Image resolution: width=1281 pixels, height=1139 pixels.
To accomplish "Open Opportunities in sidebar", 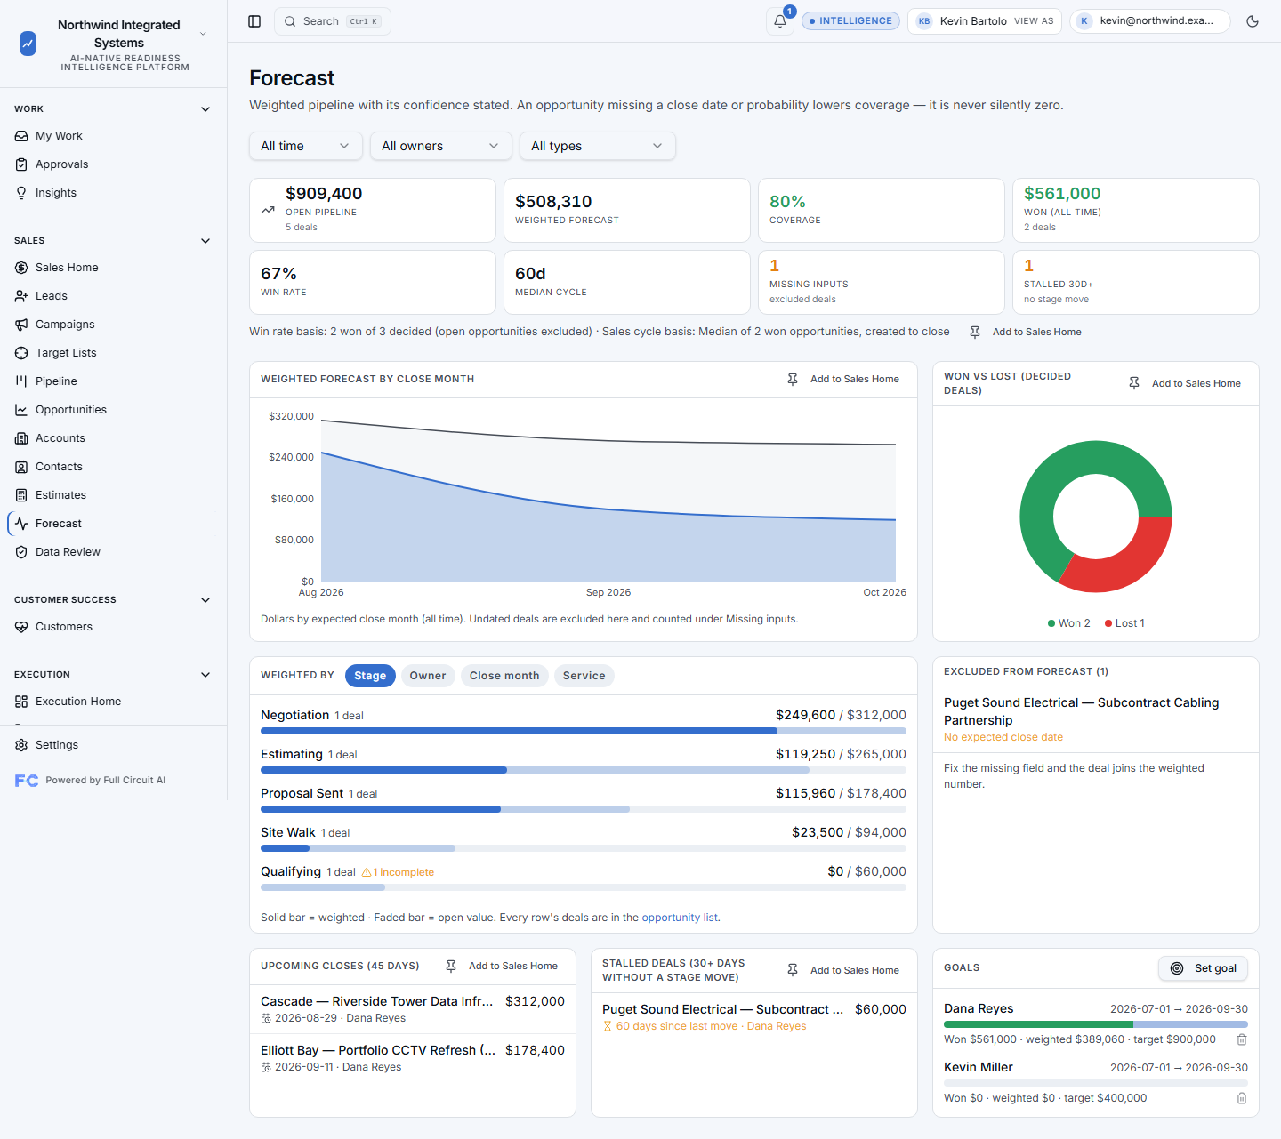I will [114, 410].
